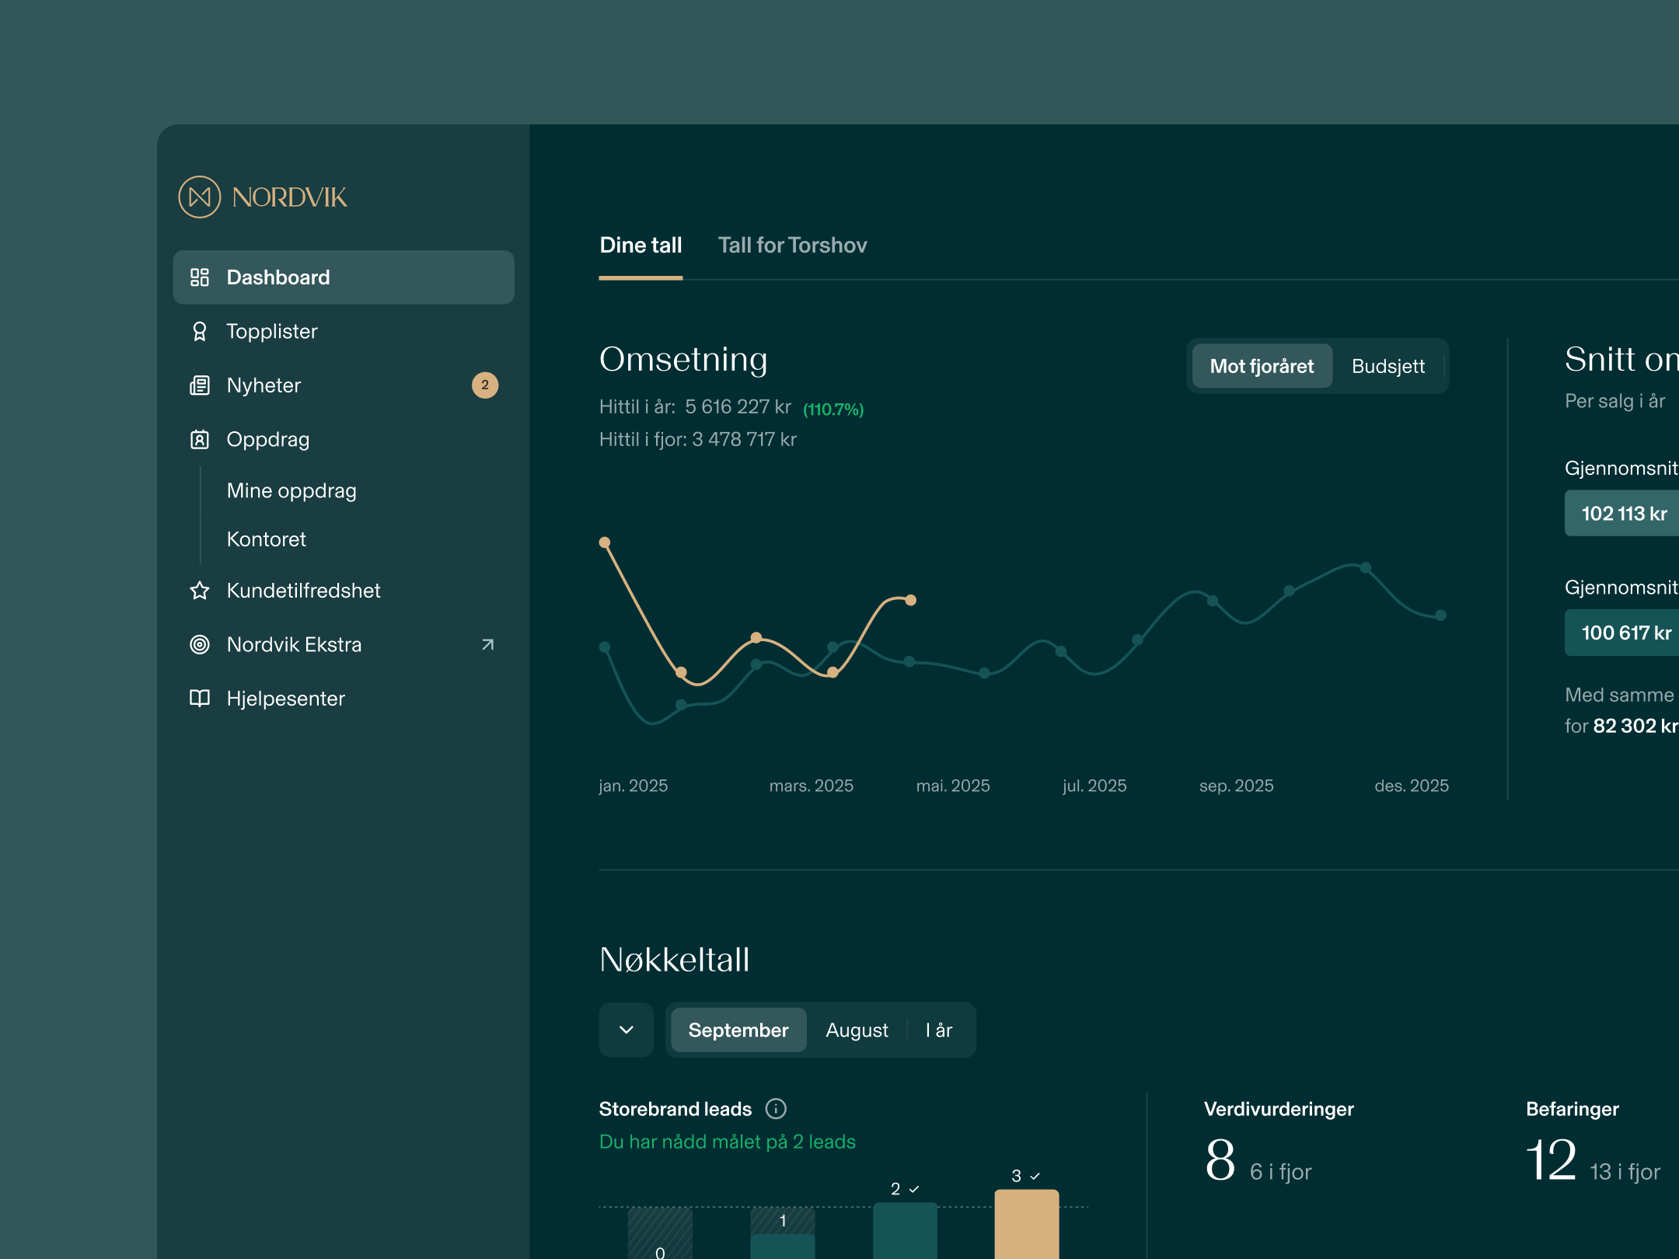
Task: Click the first gold point at January
Action: coord(605,542)
